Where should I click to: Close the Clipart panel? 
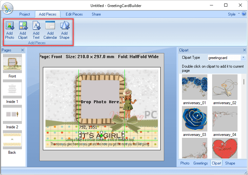click(245, 50)
